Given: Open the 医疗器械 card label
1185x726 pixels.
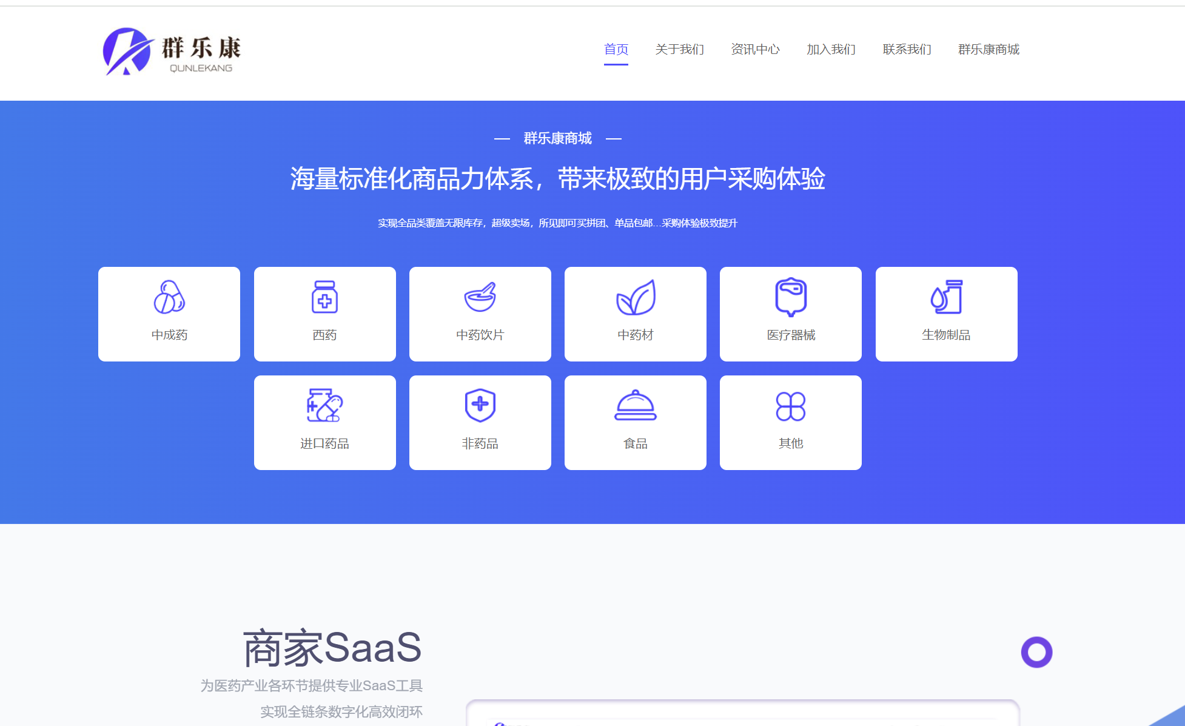Looking at the screenshot, I should [791, 335].
